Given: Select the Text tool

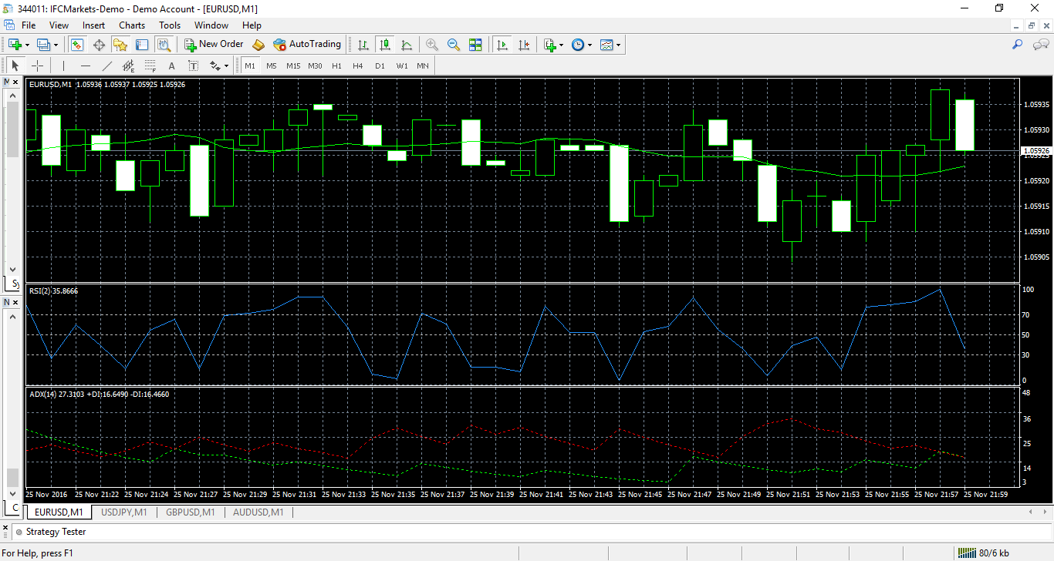Looking at the screenshot, I should pyautogui.click(x=171, y=66).
